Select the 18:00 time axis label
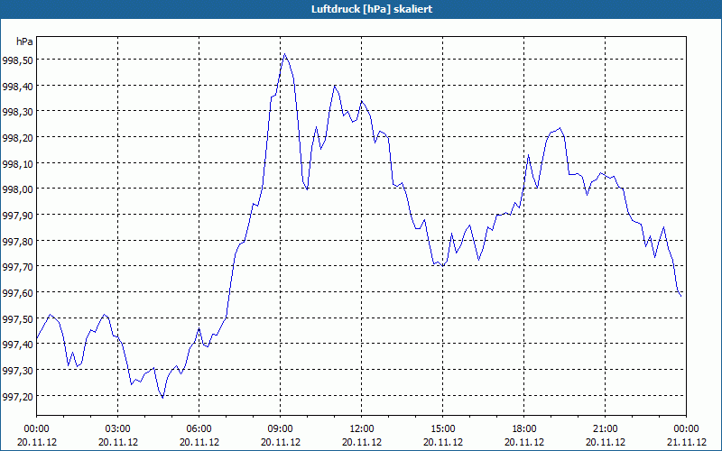The height and width of the screenshot is (451, 722). pyautogui.click(x=524, y=429)
